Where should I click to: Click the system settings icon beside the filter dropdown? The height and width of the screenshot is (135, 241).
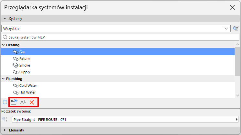(x=236, y=29)
